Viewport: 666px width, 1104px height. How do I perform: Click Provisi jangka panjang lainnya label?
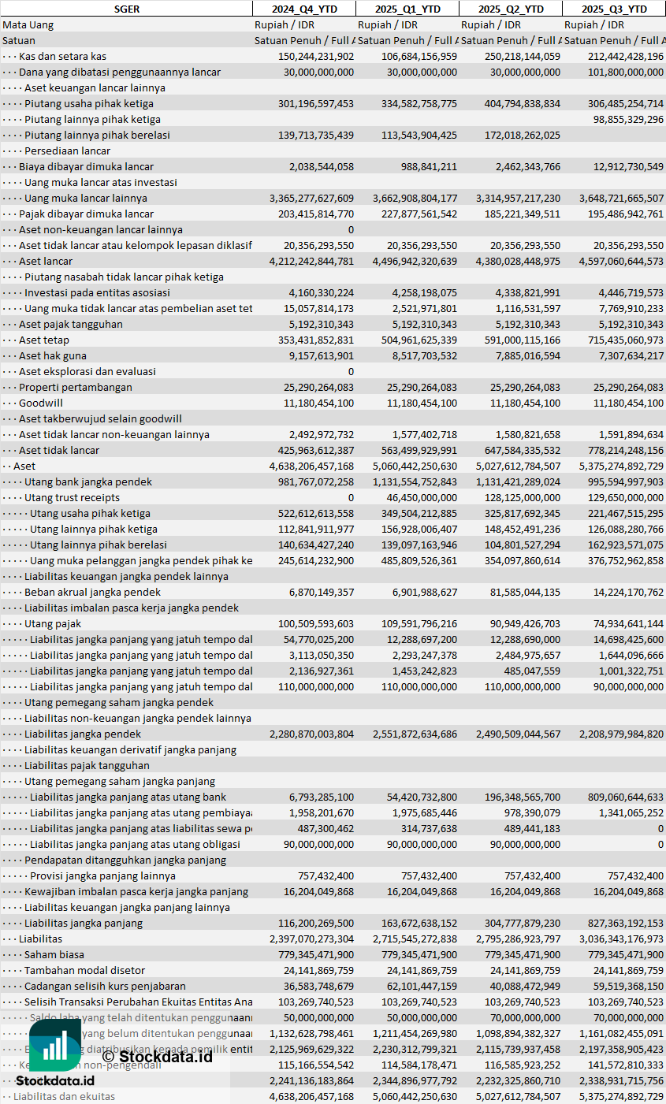click(x=102, y=875)
